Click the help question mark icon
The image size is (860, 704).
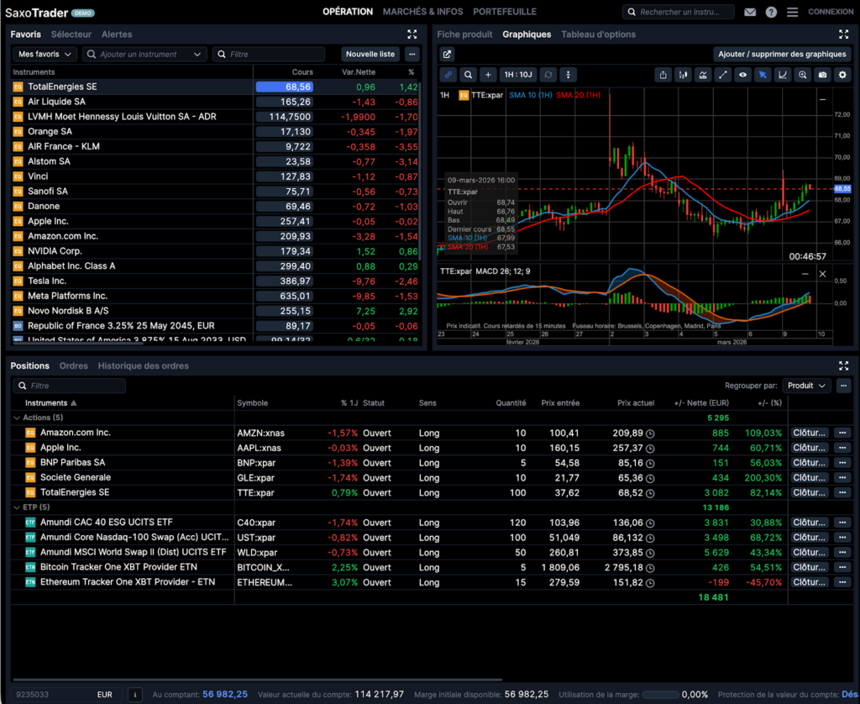[x=770, y=12]
